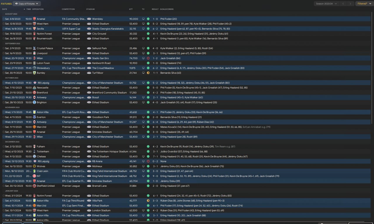Open The Tottenham Hotspur Stadium link
Image resolution: width=374 pixels, height=224 pixels.
pos(110,151)
